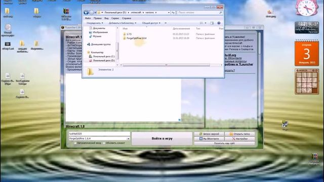This screenshot has height=182, width=324.
Task: Open the WinRAR desktop icon
Action: (66, 14)
